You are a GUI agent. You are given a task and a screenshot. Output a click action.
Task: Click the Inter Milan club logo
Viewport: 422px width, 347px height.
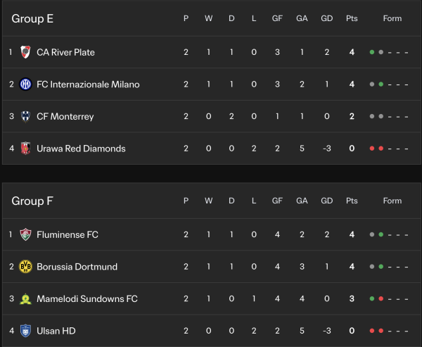point(26,84)
